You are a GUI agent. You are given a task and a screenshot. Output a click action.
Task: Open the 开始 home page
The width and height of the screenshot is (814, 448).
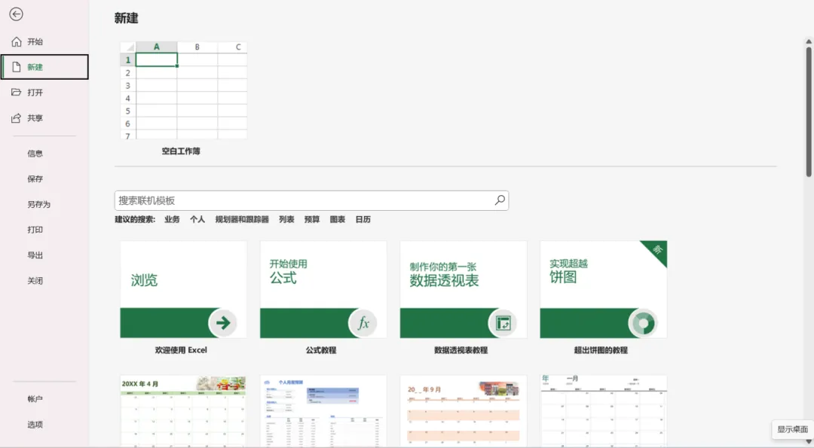(44, 42)
